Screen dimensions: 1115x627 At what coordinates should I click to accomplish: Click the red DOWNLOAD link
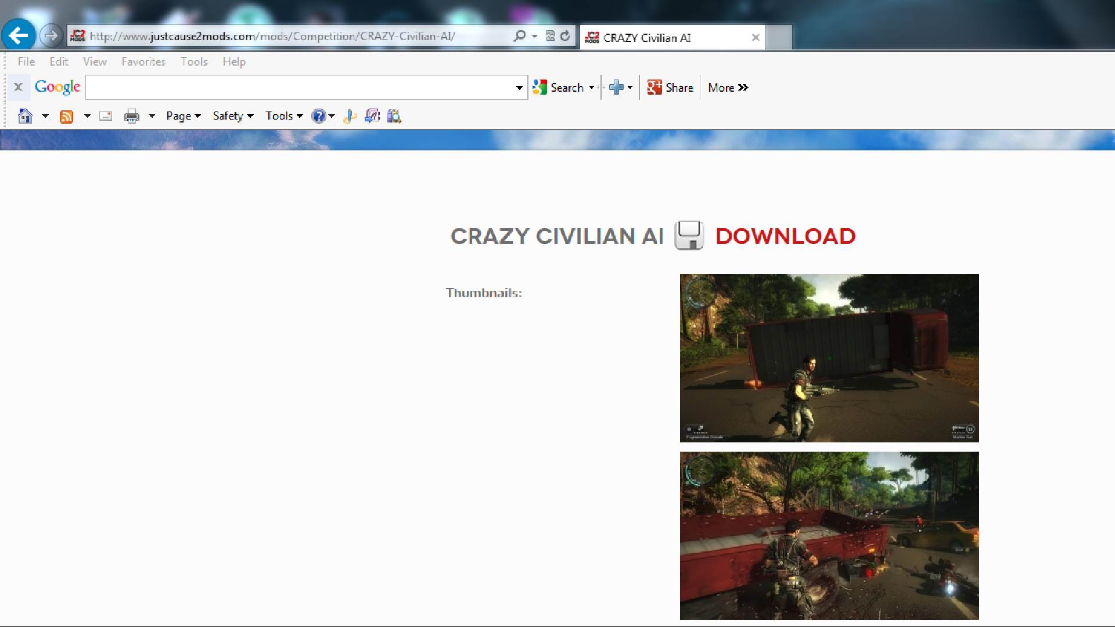pos(785,236)
